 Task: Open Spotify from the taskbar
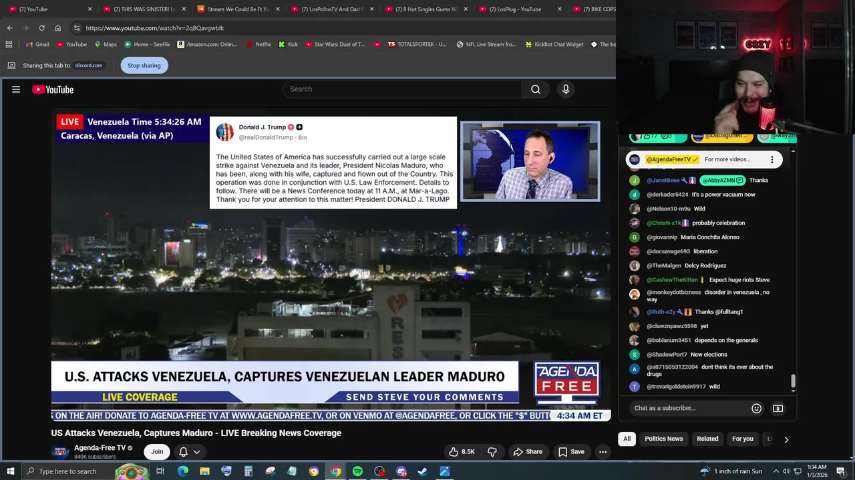coord(357,471)
